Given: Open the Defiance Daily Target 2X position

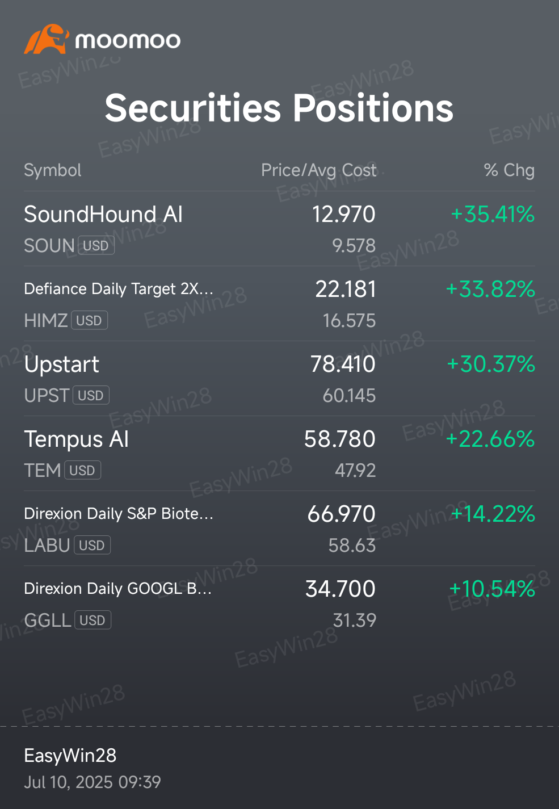Looking at the screenshot, I should (x=279, y=304).
